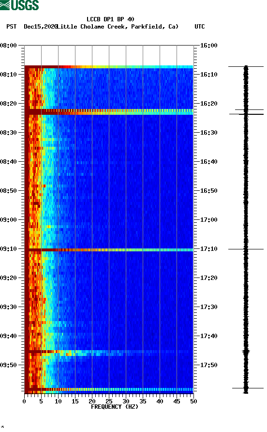Click the 09:40 PST time label

[9, 336]
